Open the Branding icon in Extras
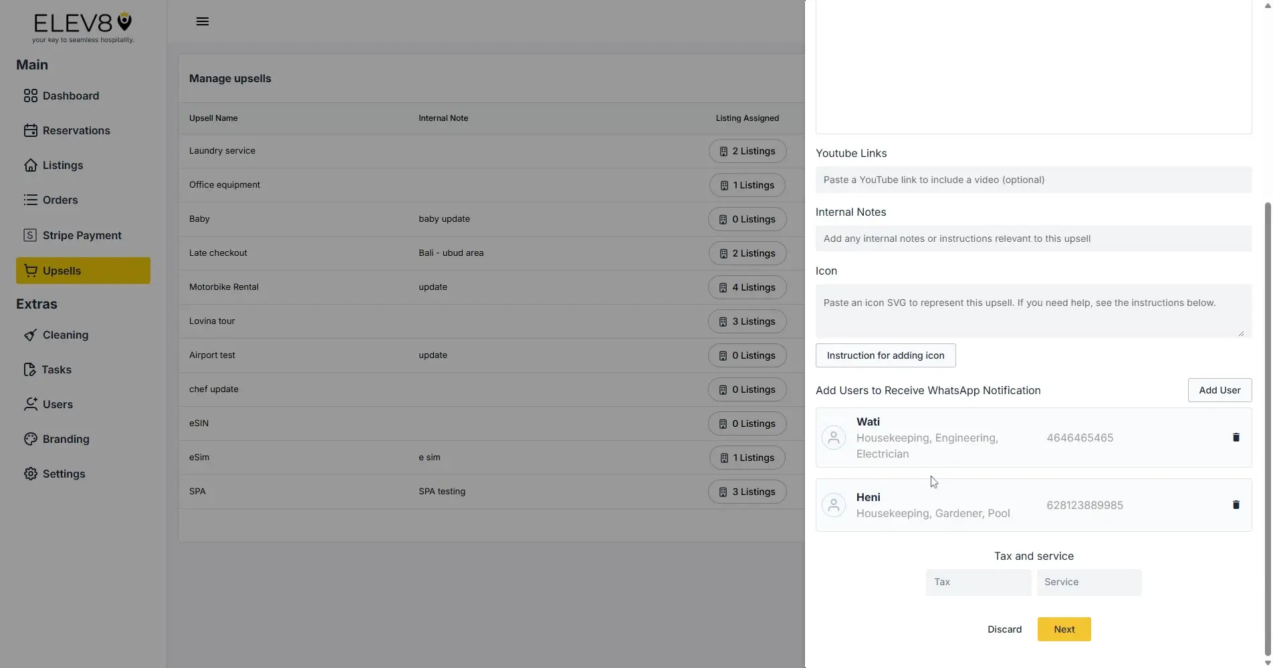The width and height of the screenshot is (1273, 668). point(29,439)
